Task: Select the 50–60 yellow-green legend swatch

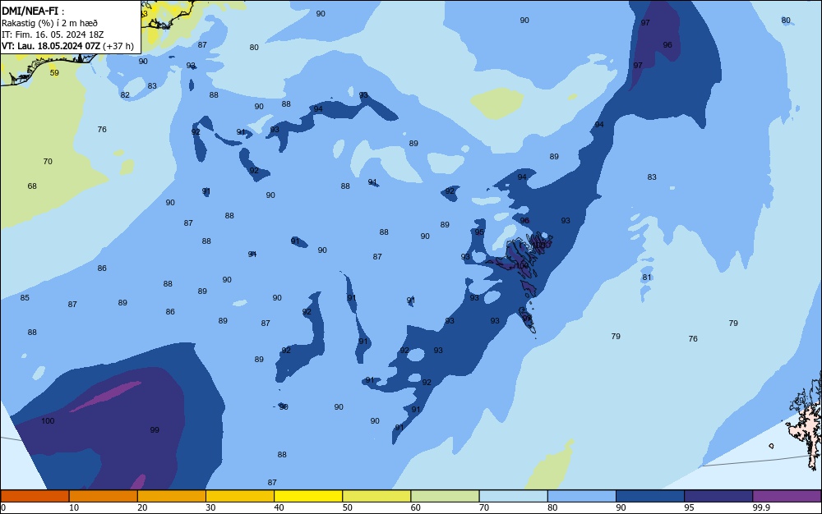Action: (x=376, y=496)
